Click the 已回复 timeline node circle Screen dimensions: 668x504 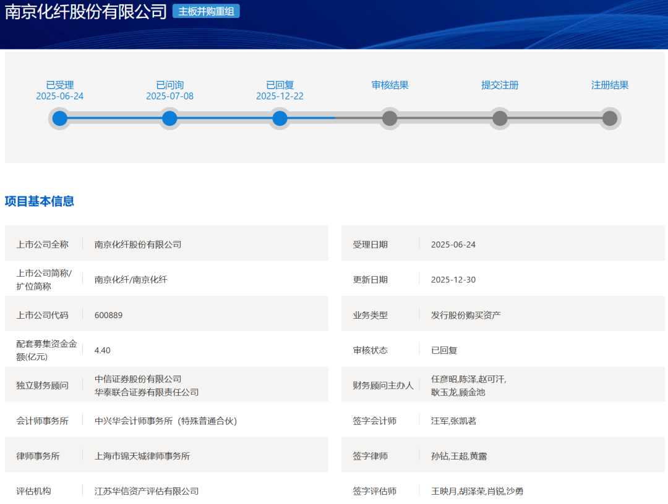tap(280, 119)
